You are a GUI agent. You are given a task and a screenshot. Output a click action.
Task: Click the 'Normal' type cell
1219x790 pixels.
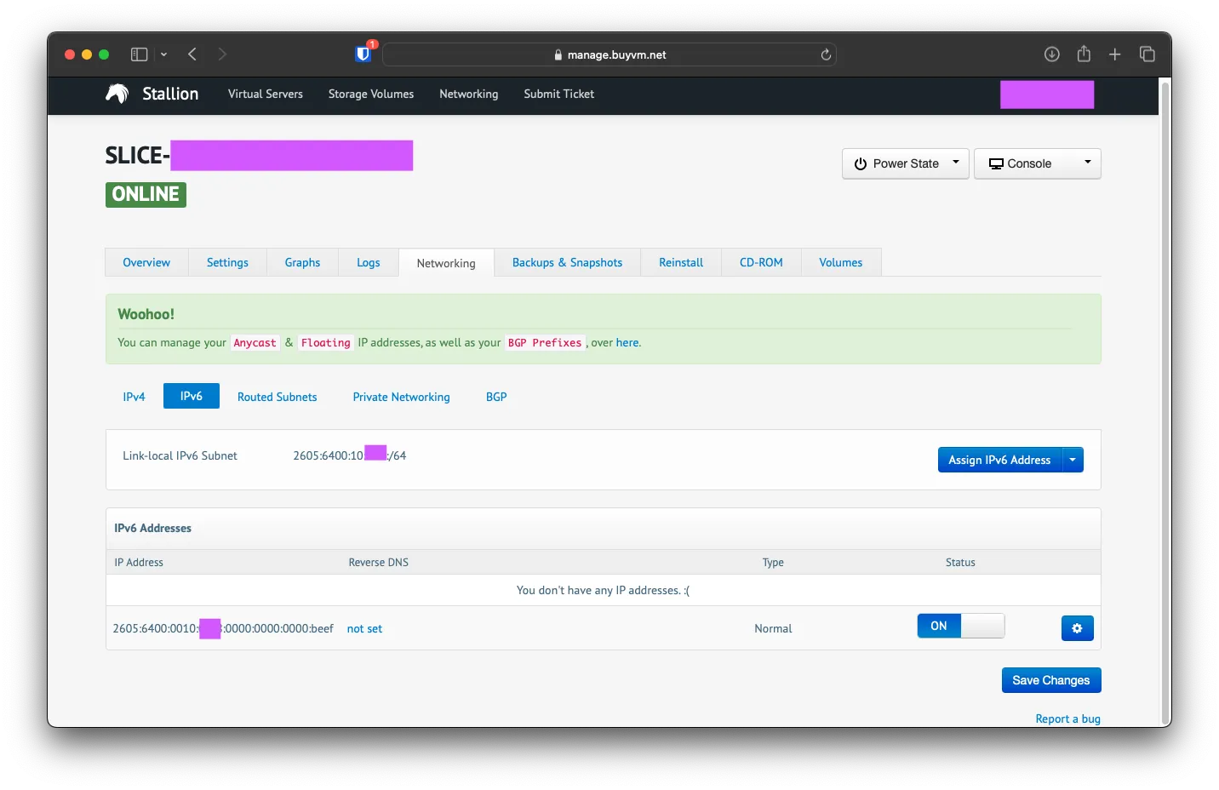pyautogui.click(x=773, y=628)
